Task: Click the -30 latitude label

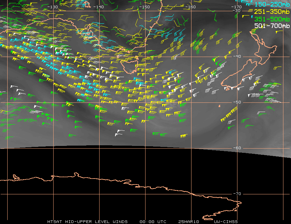Action: (236, 11)
